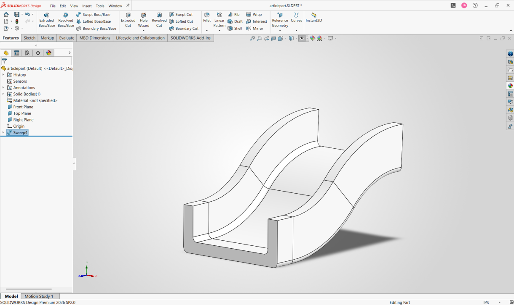Pin the menu bar with pushpin
514x305 pixels.
[x=128, y=5]
